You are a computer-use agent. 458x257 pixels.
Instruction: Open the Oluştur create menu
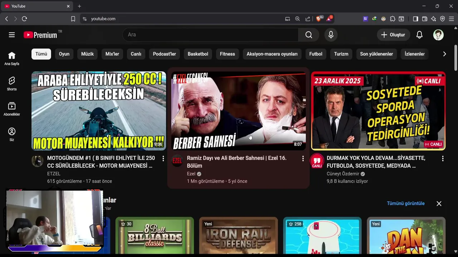pos(393,35)
